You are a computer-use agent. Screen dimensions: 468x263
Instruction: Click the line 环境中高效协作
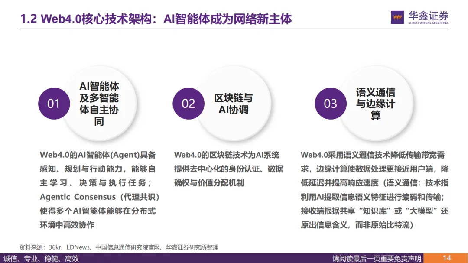[67, 225]
